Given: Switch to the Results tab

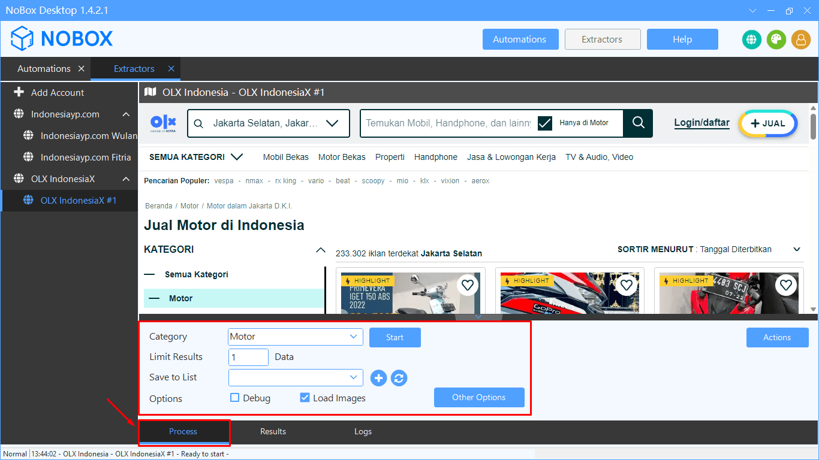Looking at the screenshot, I should coord(273,431).
